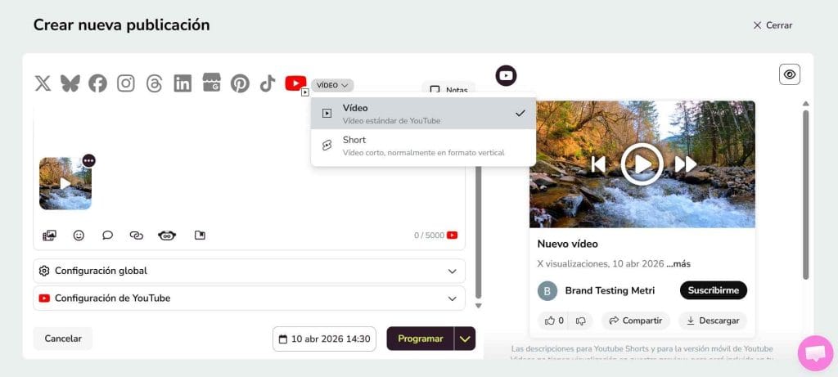Screen dimensions: 838x377
Task: Skip forward in preview player
Action: pyautogui.click(x=686, y=164)
